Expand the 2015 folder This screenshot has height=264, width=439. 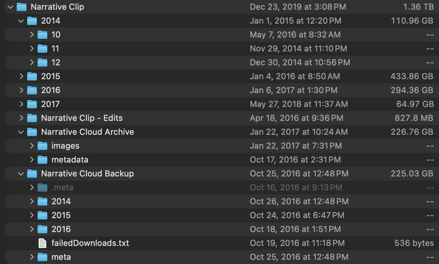(21, 76)
